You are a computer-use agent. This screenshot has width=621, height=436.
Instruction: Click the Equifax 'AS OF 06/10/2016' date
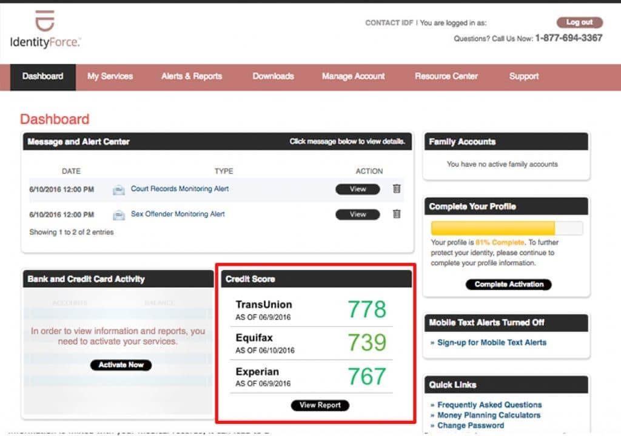click(265, 351)
